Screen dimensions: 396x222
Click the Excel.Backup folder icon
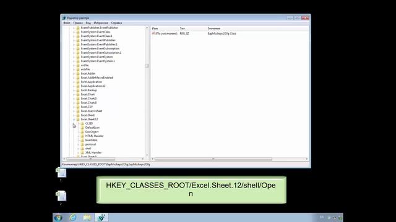pyautogui.click(x=78, y=90)
